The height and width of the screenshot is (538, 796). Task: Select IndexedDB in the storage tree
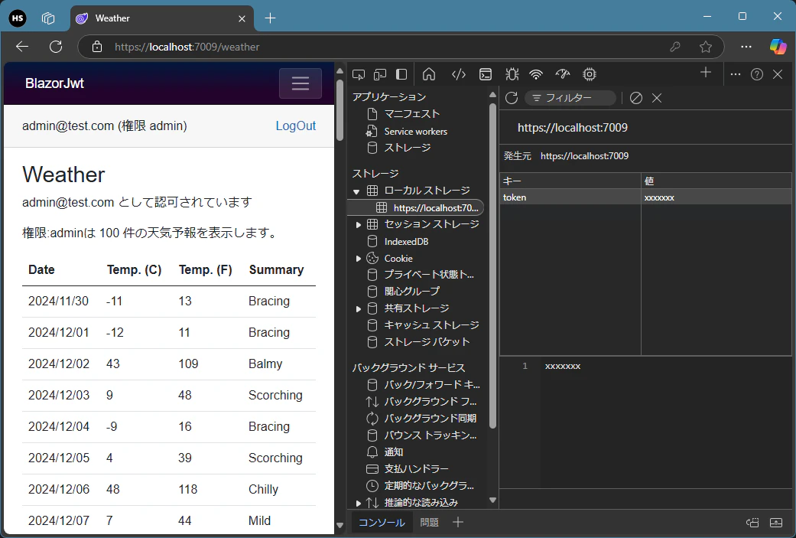tap(406, 241)
